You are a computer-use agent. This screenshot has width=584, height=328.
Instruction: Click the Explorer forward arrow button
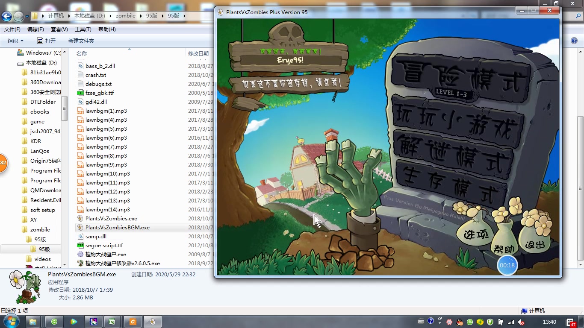coord(18,16)
